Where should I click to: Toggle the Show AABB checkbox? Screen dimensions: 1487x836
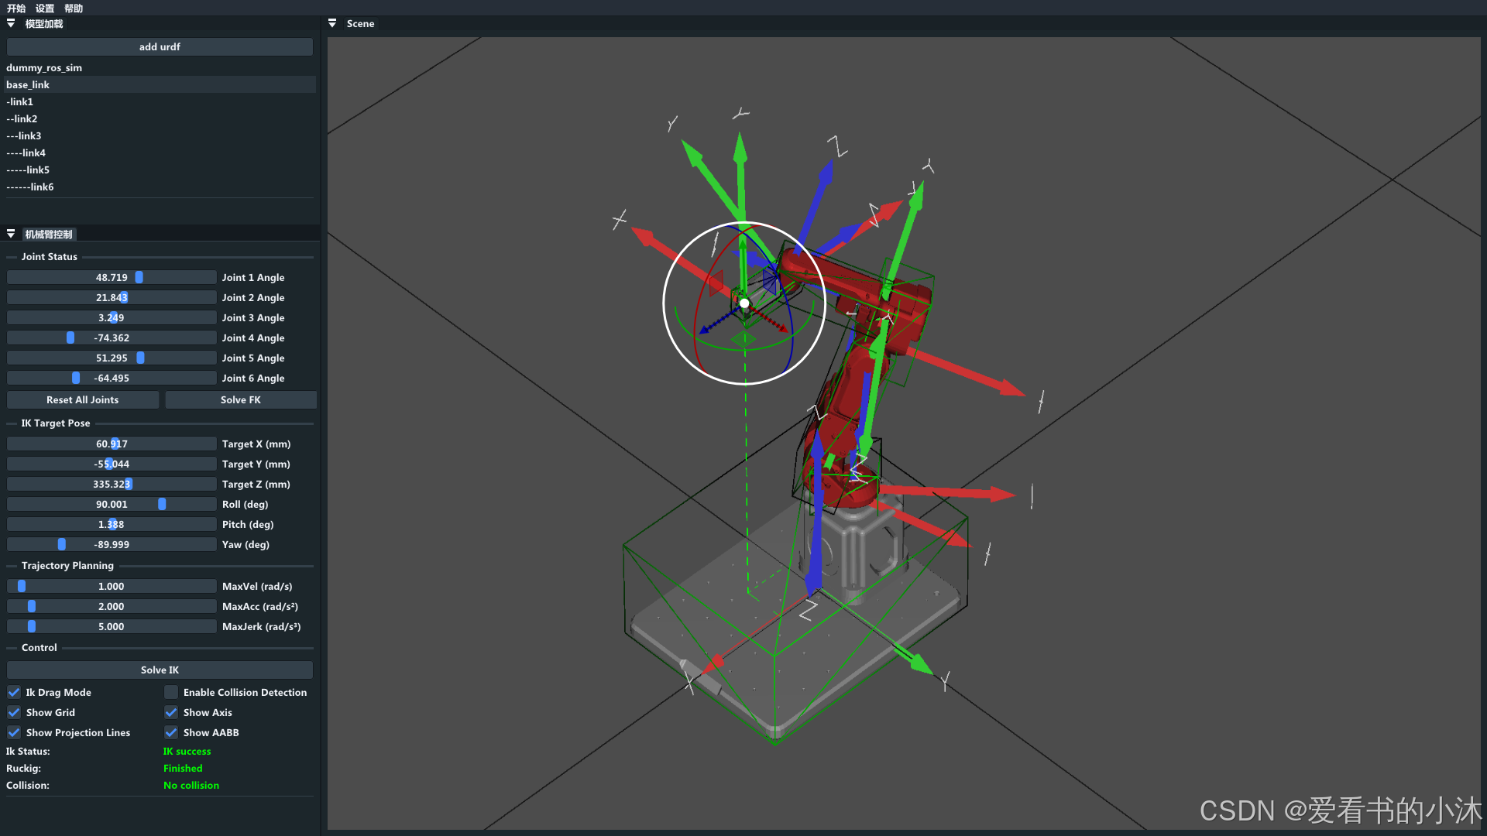pos(171,732)
